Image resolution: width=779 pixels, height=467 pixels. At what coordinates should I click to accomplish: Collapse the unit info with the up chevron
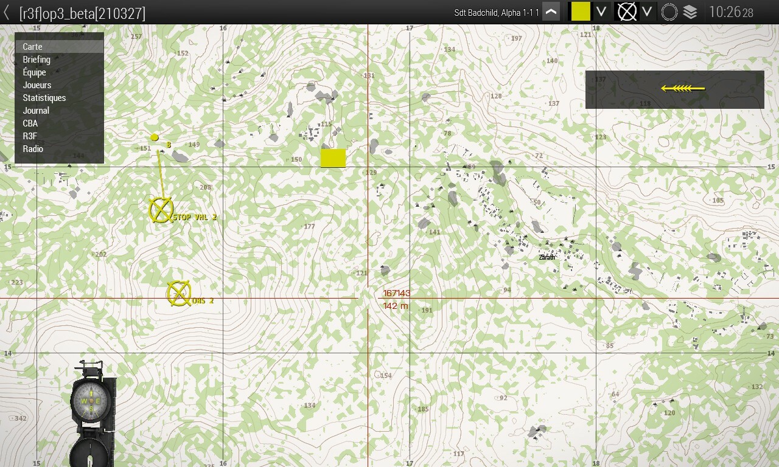pyautogui.click(x=551, y=12)
